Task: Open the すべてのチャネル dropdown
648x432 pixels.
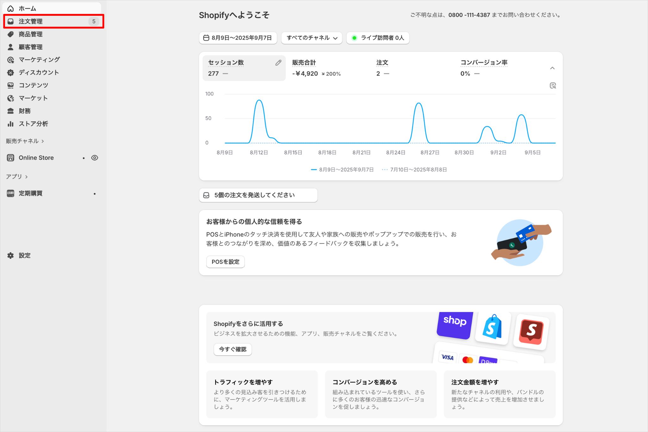Action: pos(311,38)
